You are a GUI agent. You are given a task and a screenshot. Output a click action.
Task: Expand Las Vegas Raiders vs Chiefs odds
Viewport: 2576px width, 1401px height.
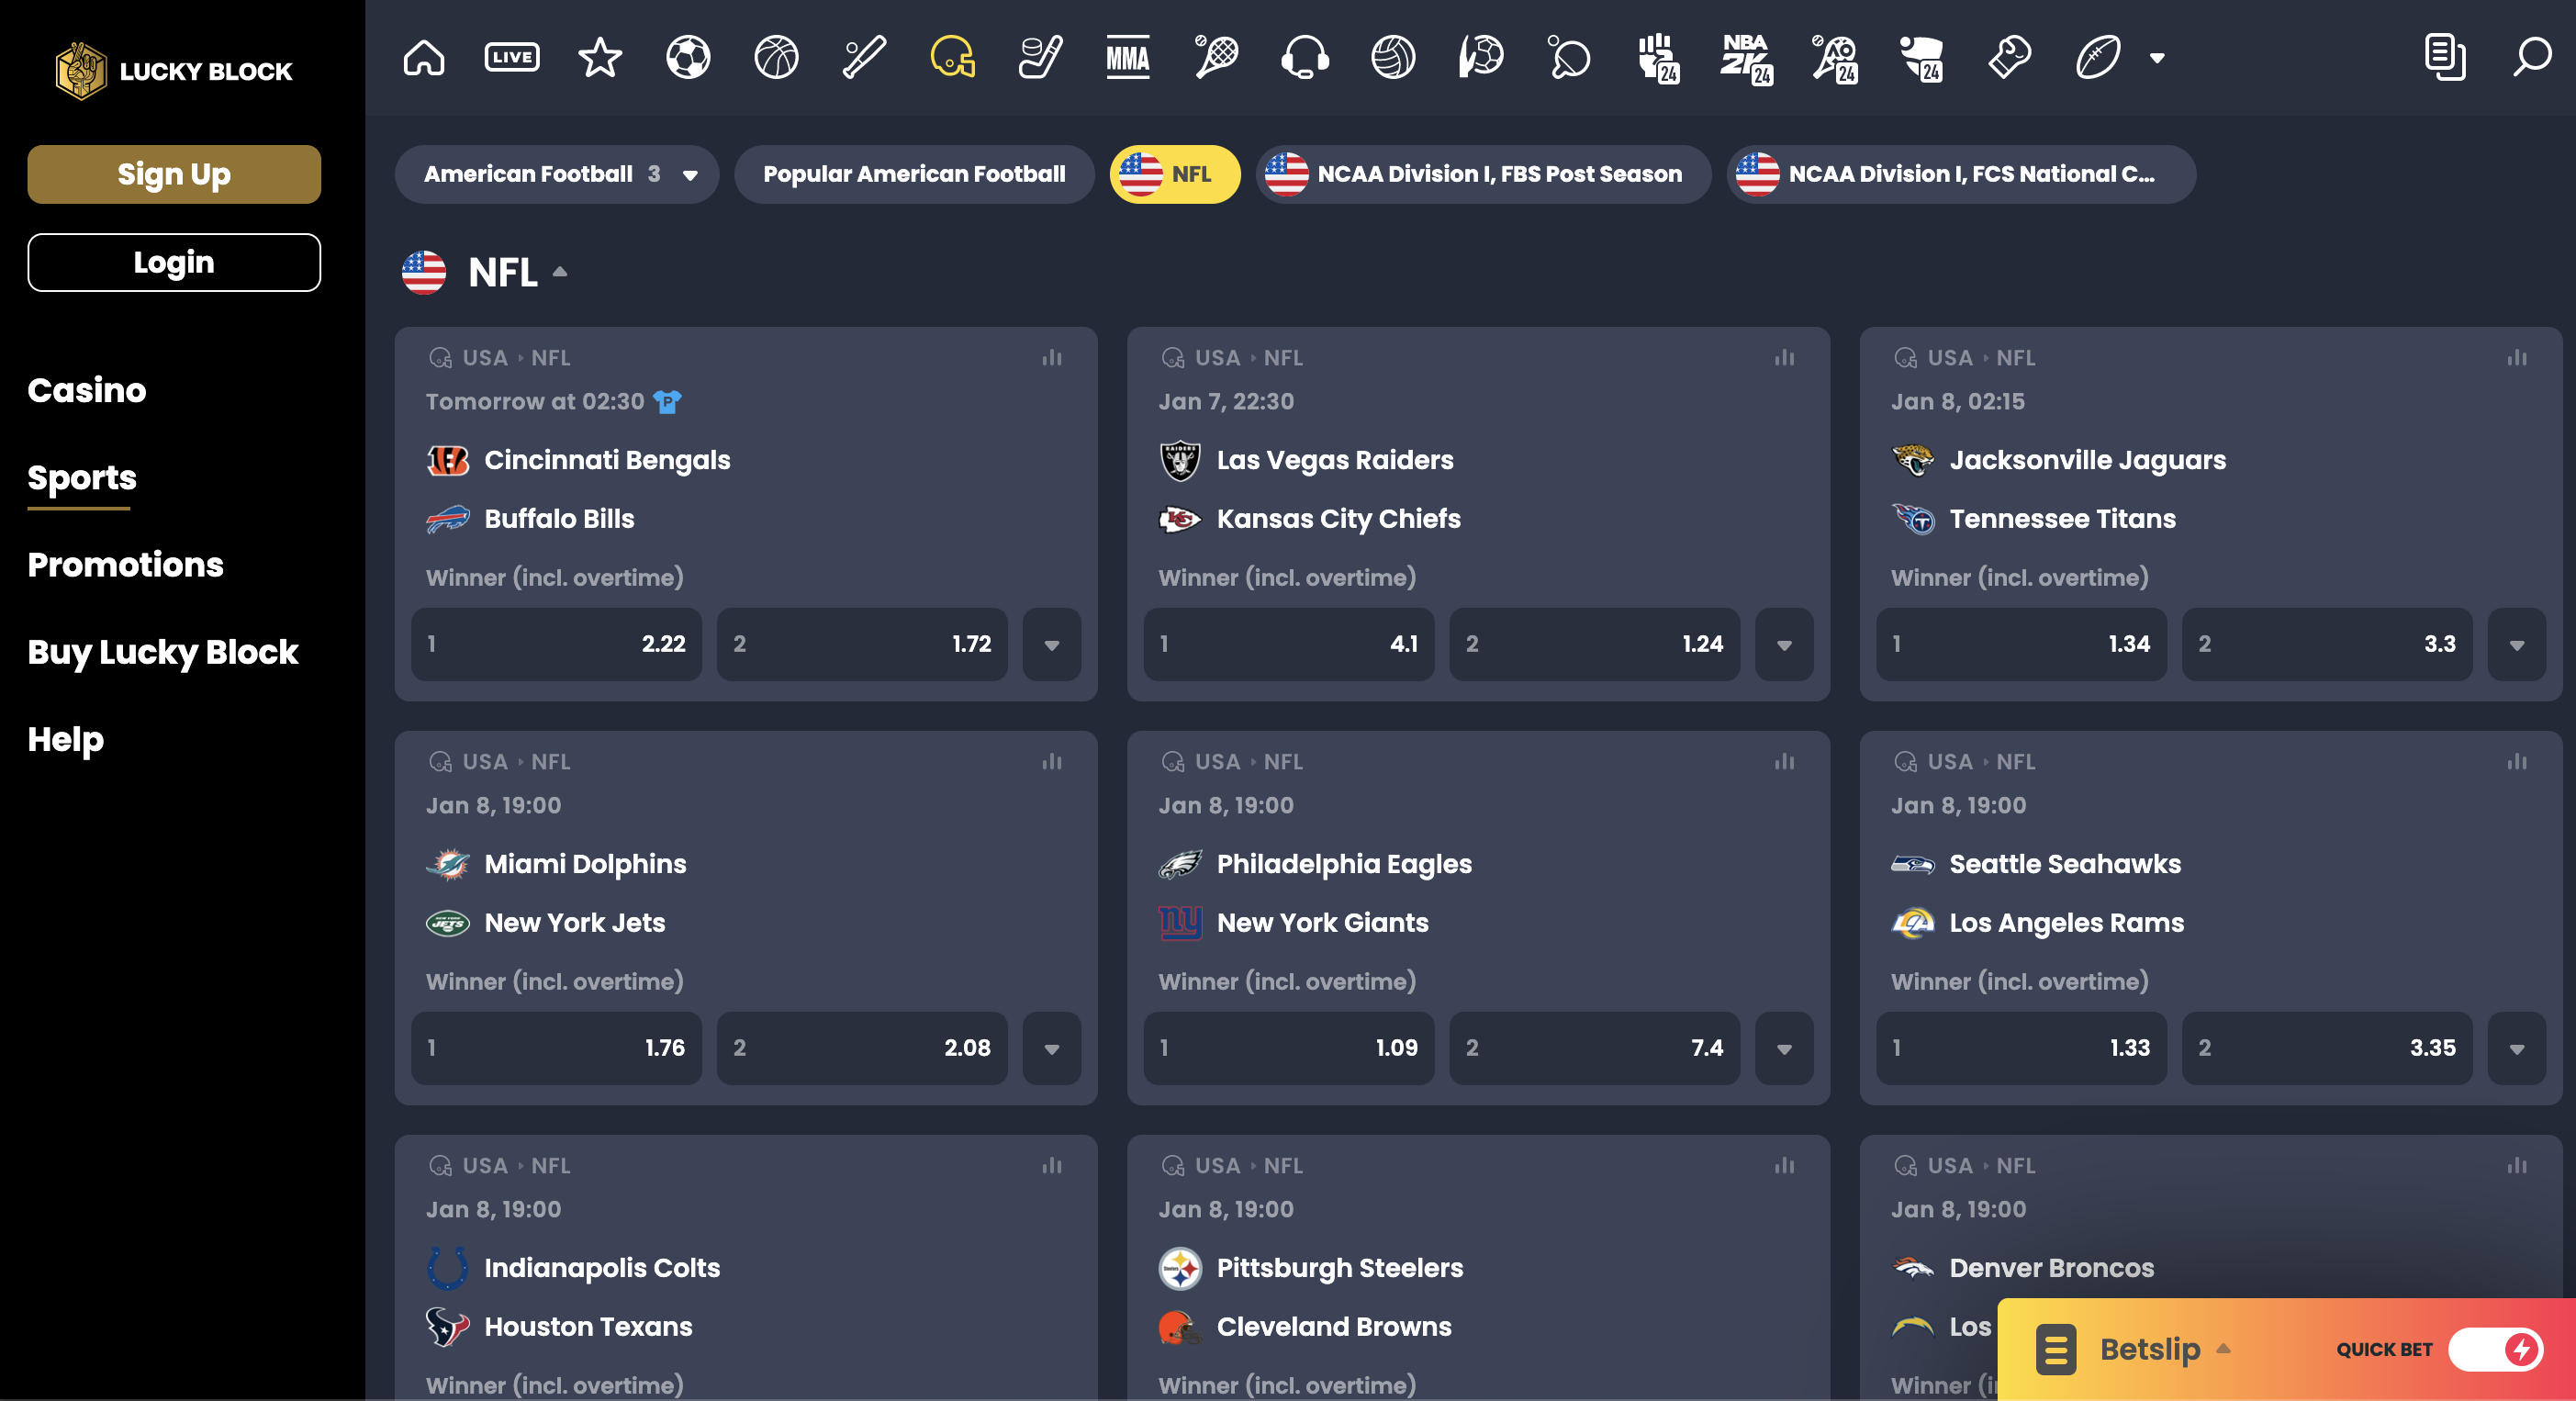coord(1783,644)
